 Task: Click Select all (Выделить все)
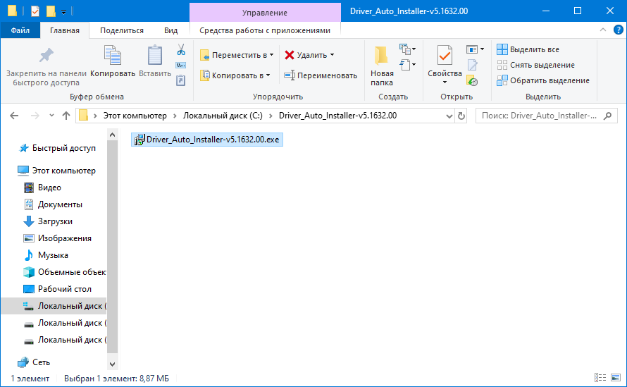(x=528, y=49)
